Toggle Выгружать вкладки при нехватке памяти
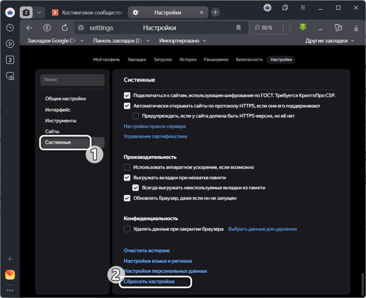Image resolution: width=366 pixels, height=298 pixels. coord(127,178)
